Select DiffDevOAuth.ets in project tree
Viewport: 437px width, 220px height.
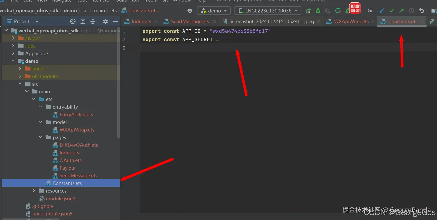(x=79, y=145)
